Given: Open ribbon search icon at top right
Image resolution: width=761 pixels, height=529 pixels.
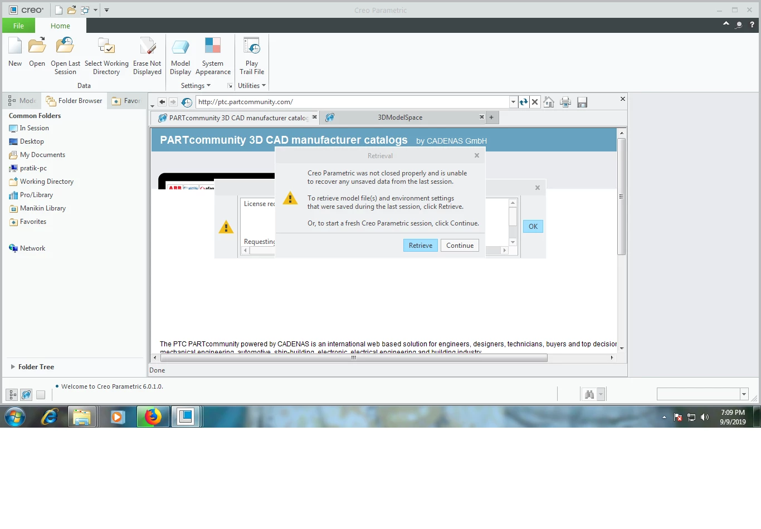Looking at the screenshot, I should [739, 25].
